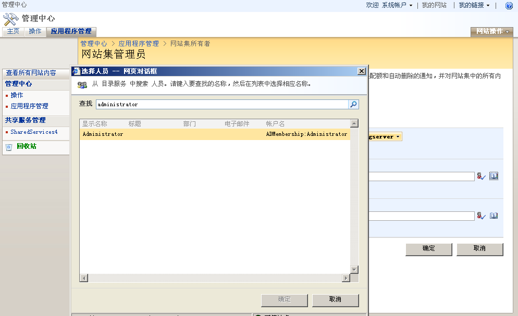This screenshot has width=518, height=316.
Task: Click the horizontal scroll left arrow
Action: pyautogui.click(x=84, y=278)
